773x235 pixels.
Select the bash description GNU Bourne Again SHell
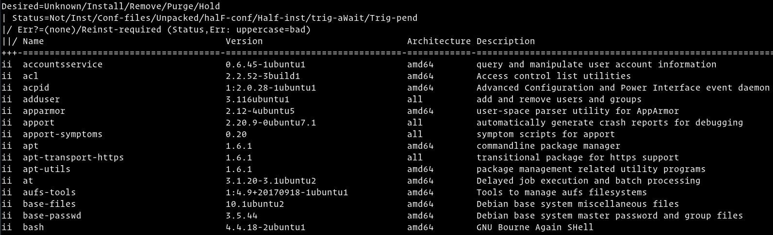click(x=535, y=227)
